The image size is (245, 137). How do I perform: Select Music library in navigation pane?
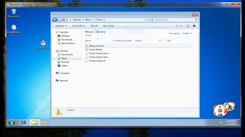point(64,58)
